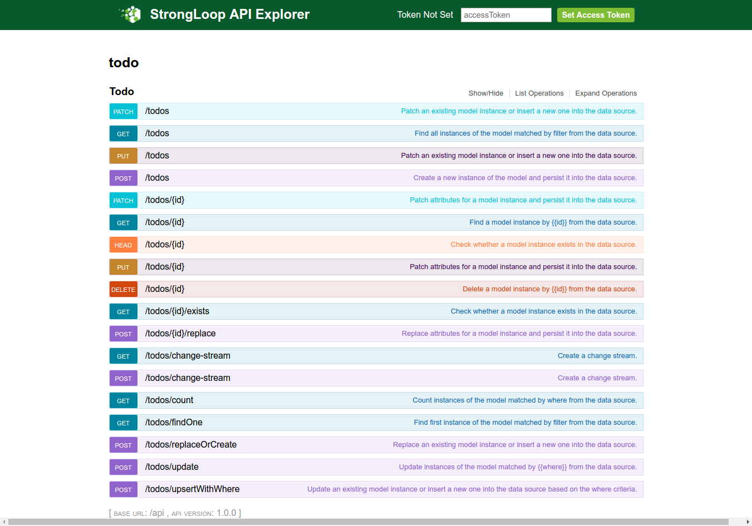Viewport: 752px width, 526px height.
Task: Expand the GET /todos/{id}/exists path
Action: tap(177, 311)
